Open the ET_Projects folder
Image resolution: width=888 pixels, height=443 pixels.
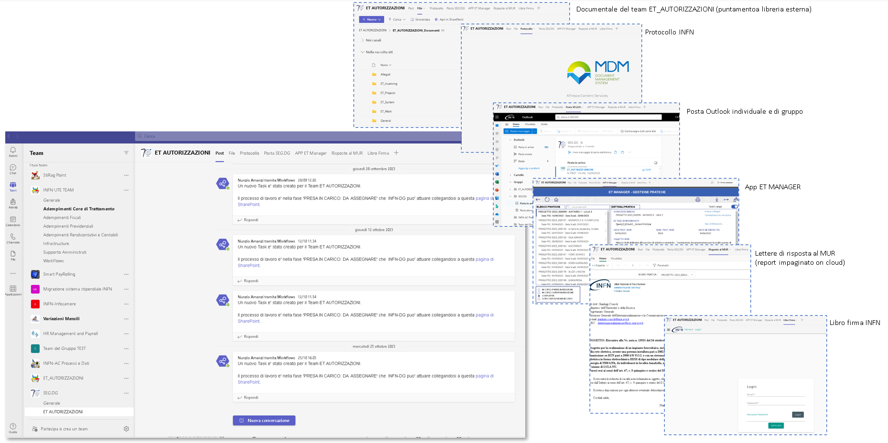[388, 93]
